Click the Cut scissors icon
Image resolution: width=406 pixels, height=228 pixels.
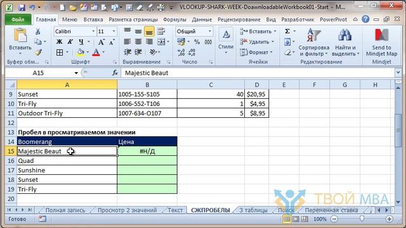38,32
